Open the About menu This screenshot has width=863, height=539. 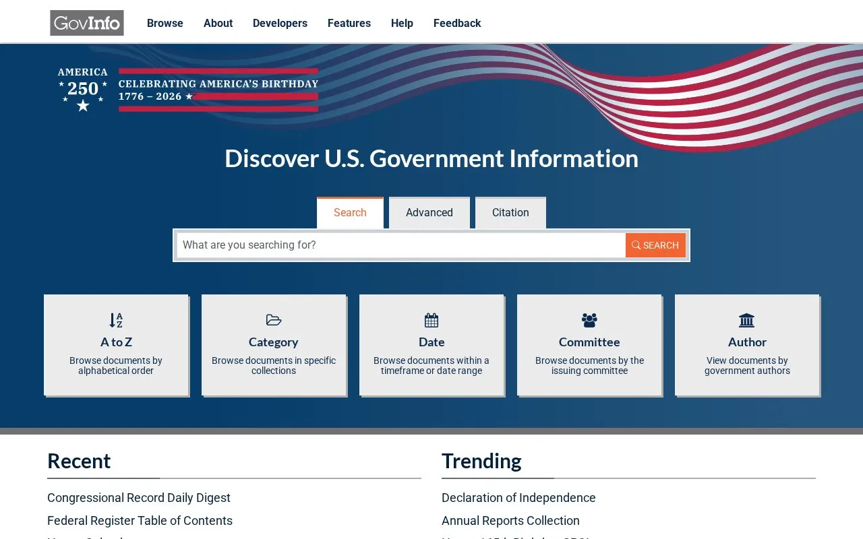pyautogui.click(x=218, y=23)
